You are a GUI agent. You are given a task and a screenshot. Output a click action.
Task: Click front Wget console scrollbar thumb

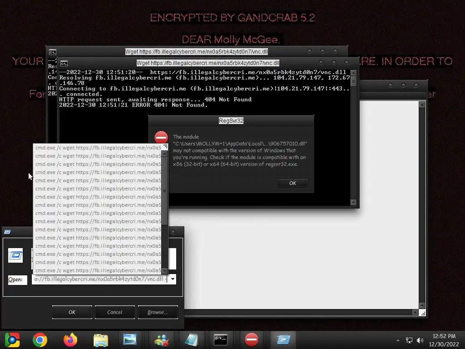pyautogui.click(x=353, y=81)
